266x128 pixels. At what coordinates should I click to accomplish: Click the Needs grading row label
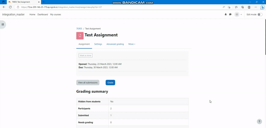click(85, 122)
